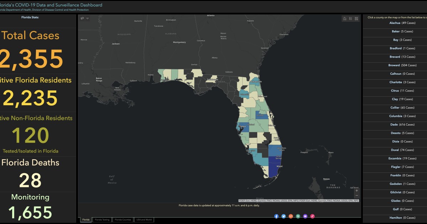Switch to USA and World tab
This screenshot has height=224, width=427.
[x=144, y=220]
